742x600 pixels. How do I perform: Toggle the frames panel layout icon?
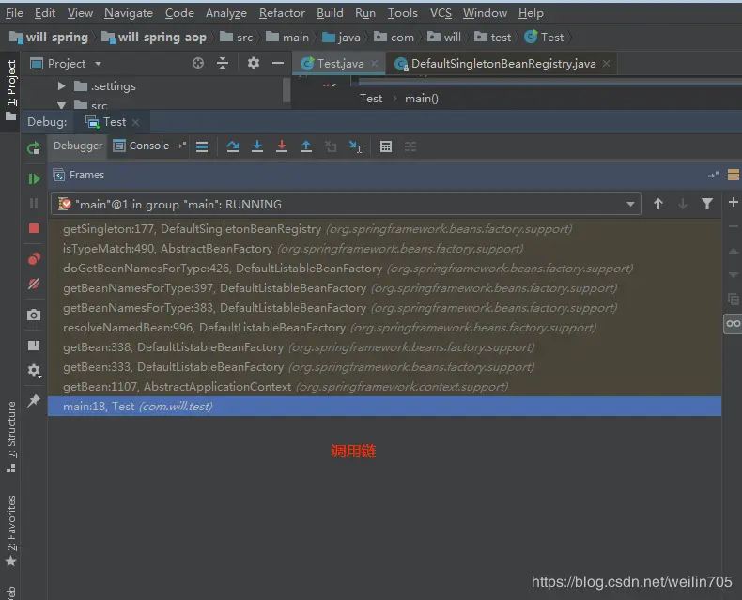coord(733,175)
